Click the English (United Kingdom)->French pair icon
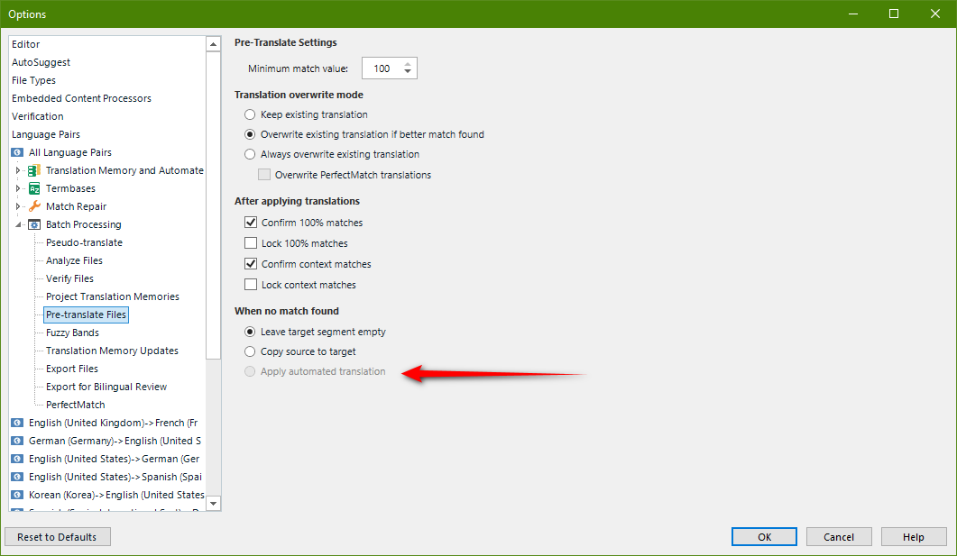The width and height of the screenshot is (957, 556). 17,423
